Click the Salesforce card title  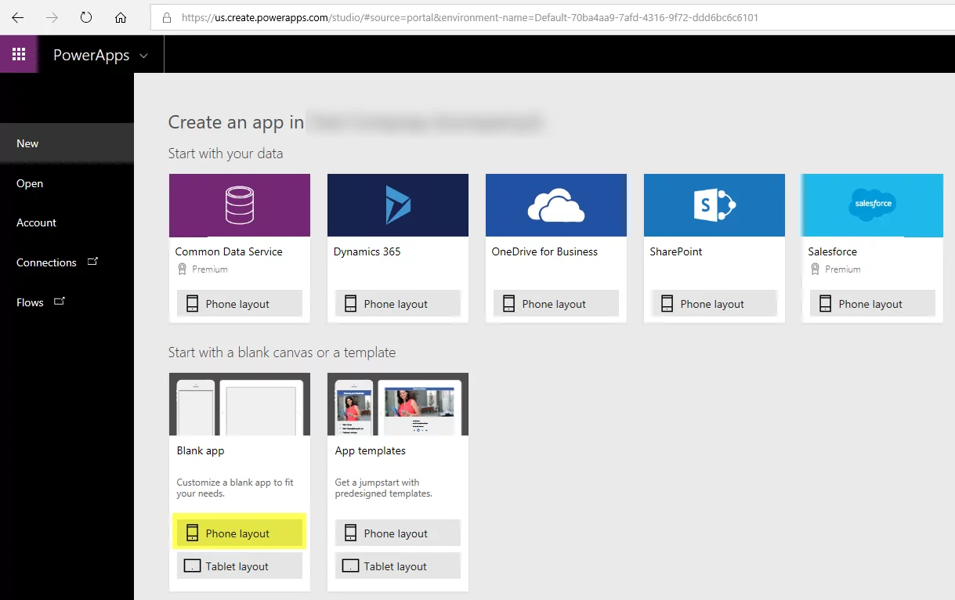pos(833,251)
